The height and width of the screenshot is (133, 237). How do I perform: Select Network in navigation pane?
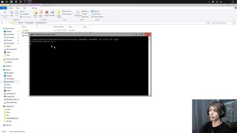coord(8,125)
